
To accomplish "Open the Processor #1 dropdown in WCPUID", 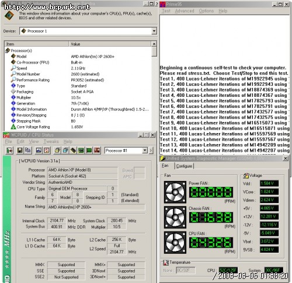I will click(145, 151).
